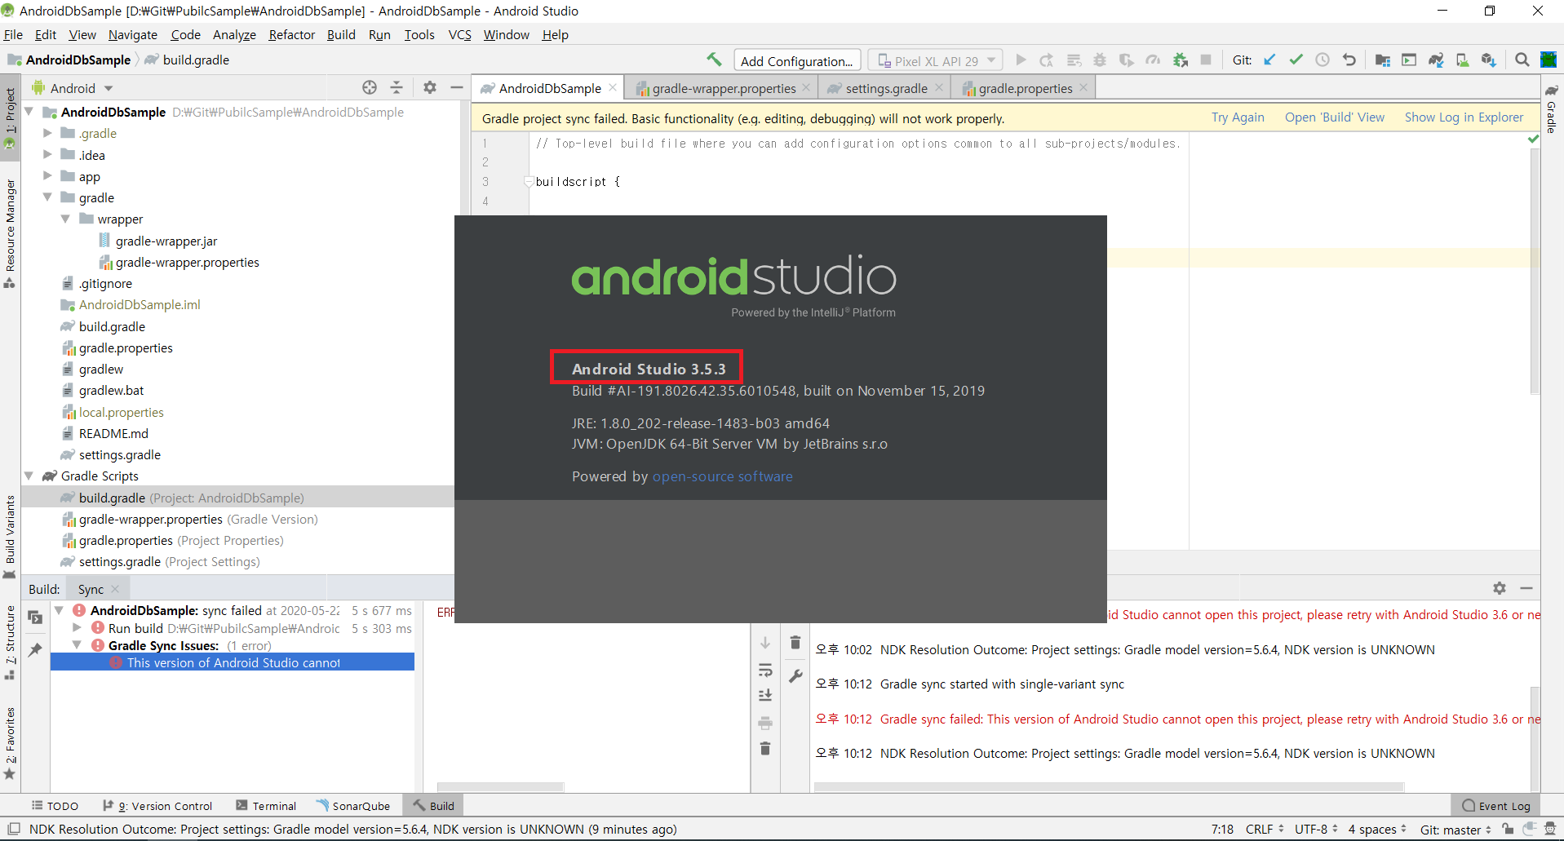Click the Git Commit green checkmark

(x=1296, y=60)
